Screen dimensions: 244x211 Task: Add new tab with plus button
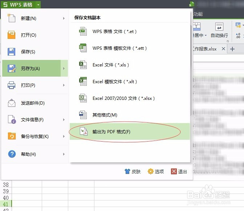point(232,49)
